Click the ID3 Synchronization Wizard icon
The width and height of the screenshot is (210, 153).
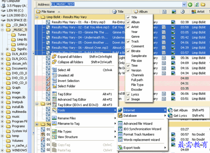pos(120,129)
